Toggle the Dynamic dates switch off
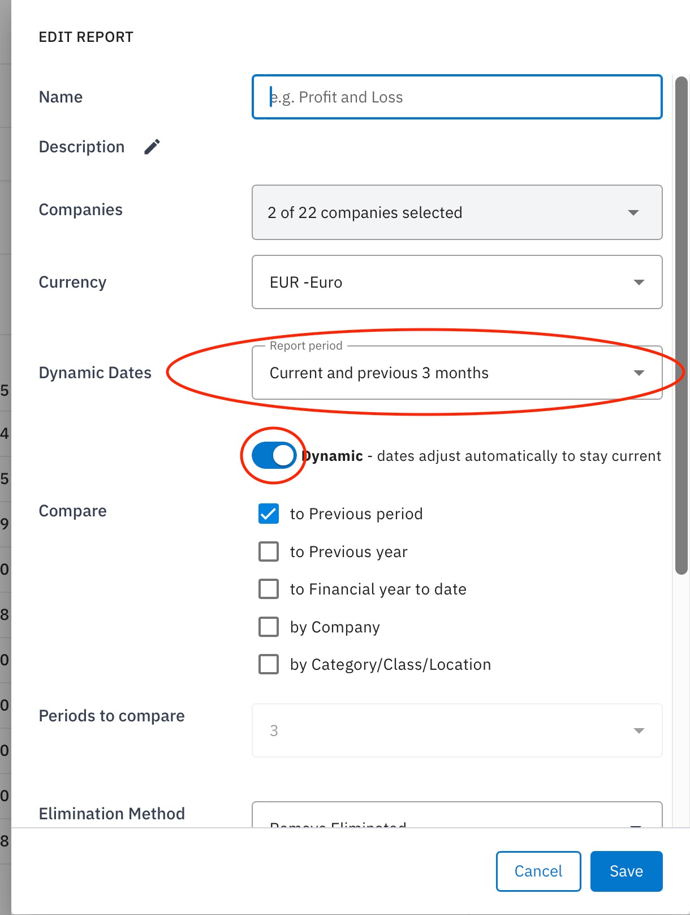690x915 pixels. [x=274, y=455]
